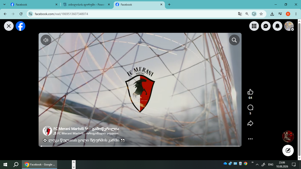Focus the address bar URL field
This screenshot has height=169, width=301.
[x=134, y=14]
